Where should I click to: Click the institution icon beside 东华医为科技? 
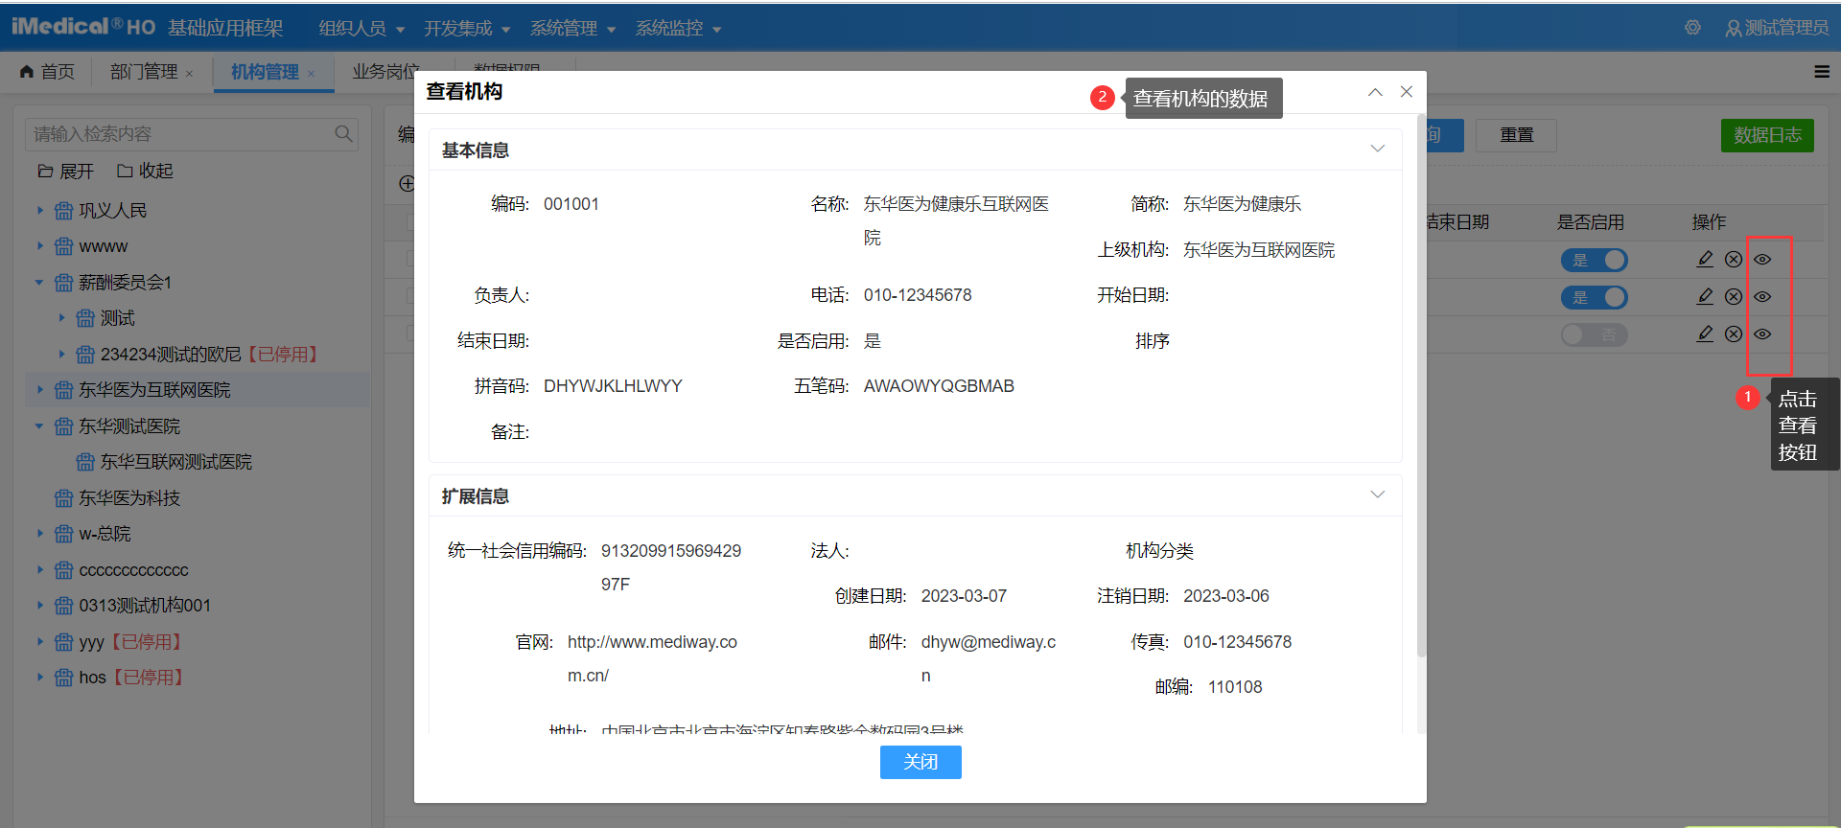click(64, 498)
